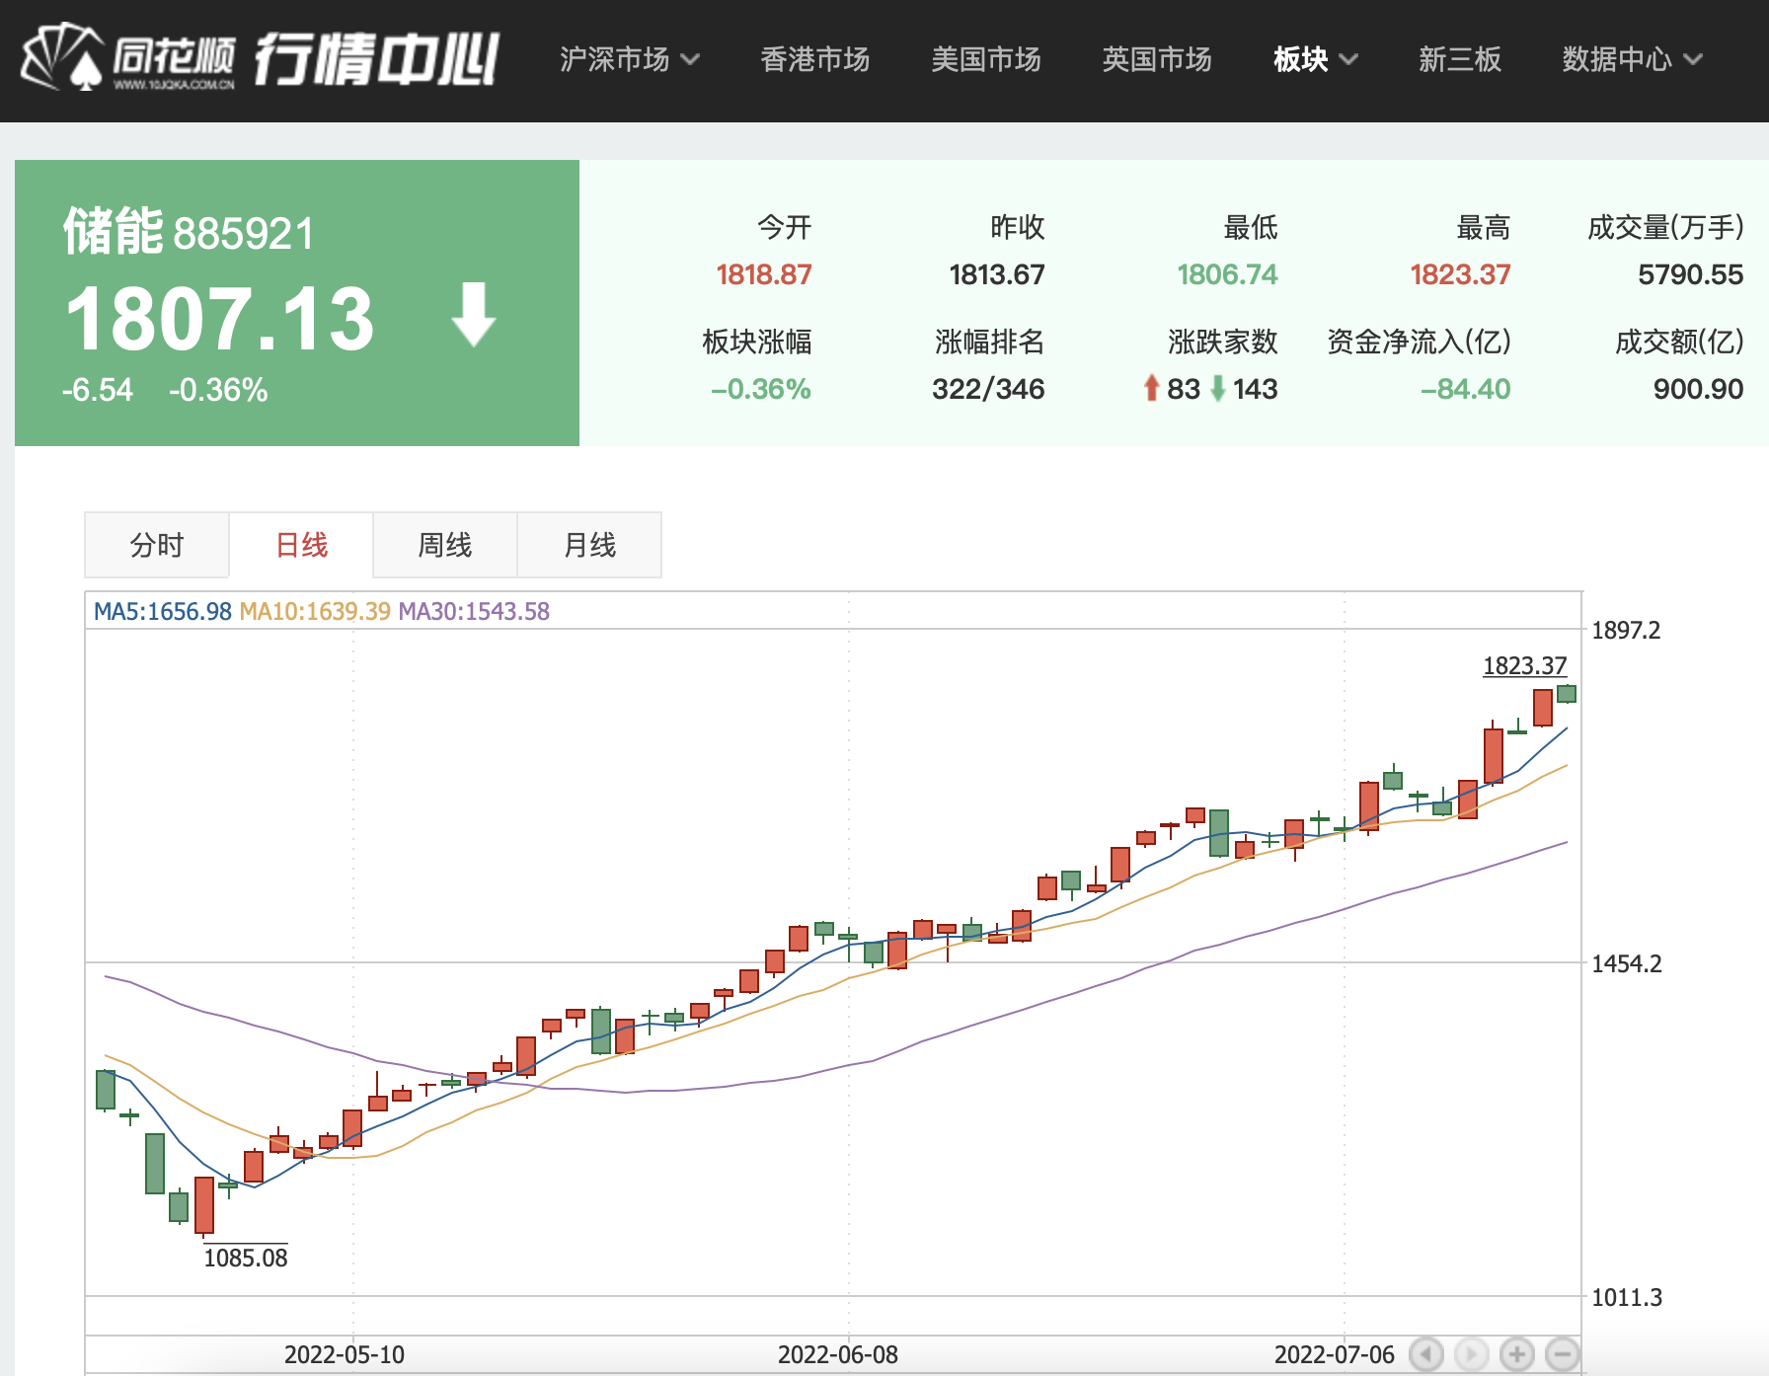Click the 1011.3 price axis label
Viewport: 1769px width, 1376px height.
(1627, 1297)
